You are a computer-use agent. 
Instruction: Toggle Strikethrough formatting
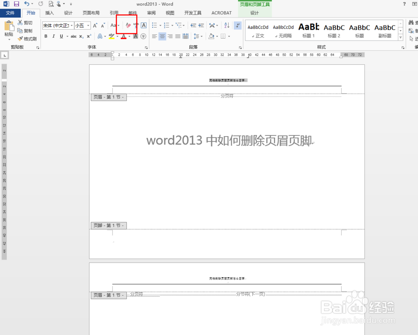(x=74, y=36)
